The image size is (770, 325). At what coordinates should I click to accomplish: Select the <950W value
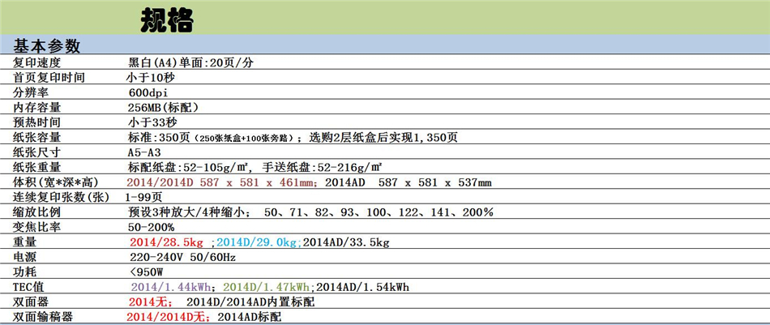point(147,272)
